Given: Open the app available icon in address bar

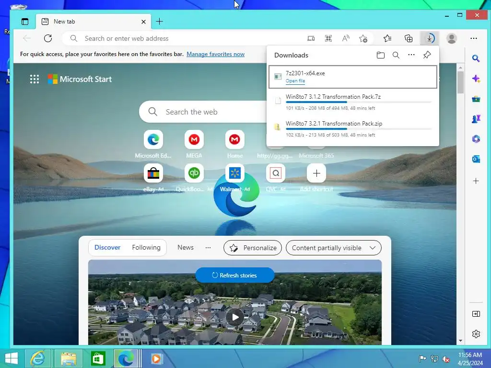Looking at the screenshot, I should [311, 38].
